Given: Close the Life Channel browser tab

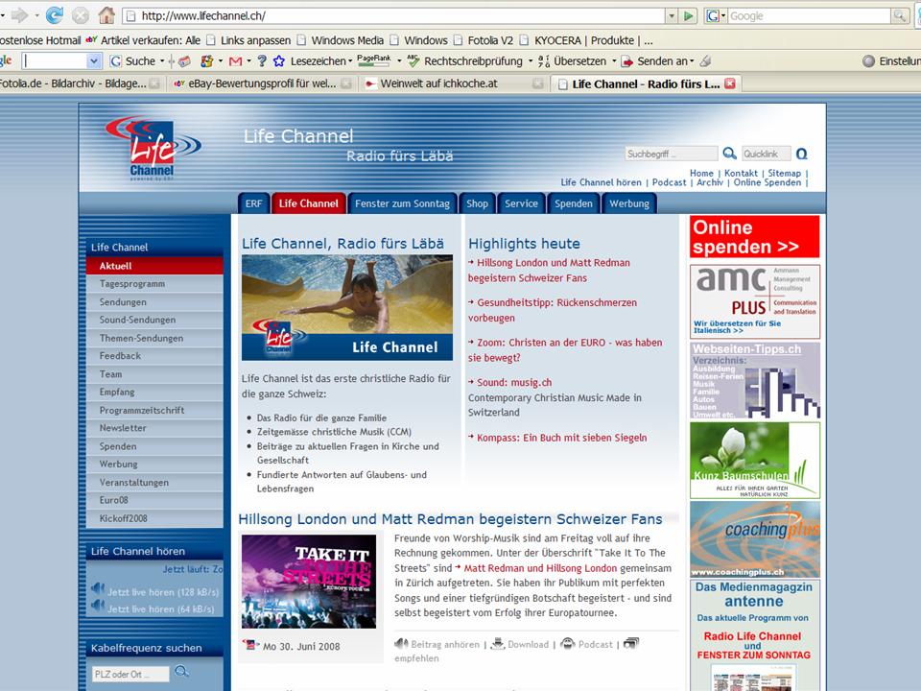Looking at the screenshot, I should (x=729, y=83).
